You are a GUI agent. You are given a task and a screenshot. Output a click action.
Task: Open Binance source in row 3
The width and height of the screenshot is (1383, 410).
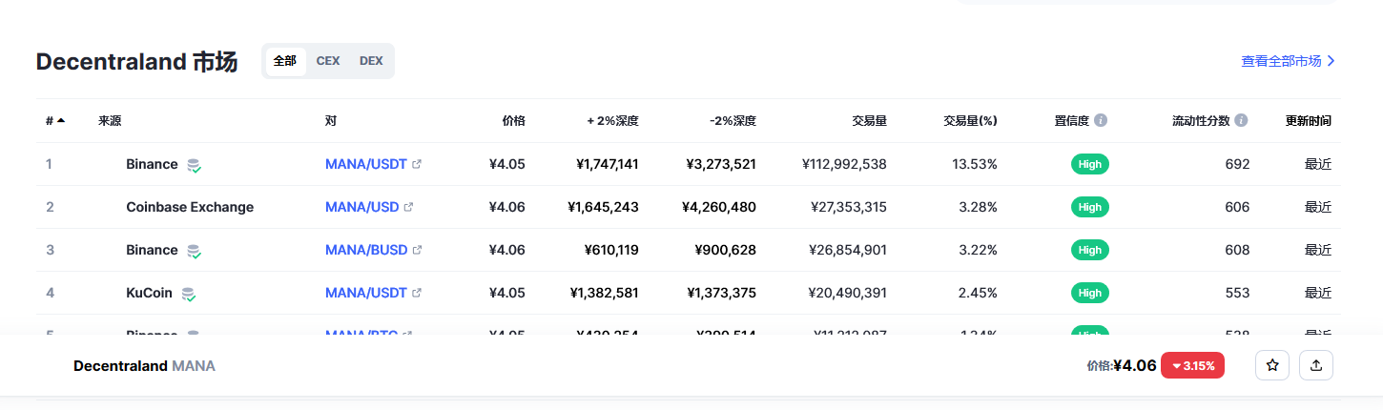pyautogui.click(x=152, y=250)
